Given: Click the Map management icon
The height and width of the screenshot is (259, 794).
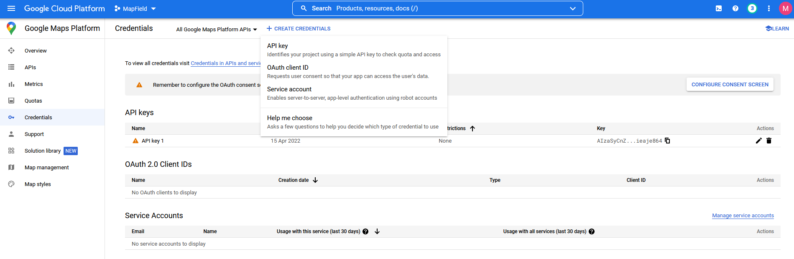Looking at the screenshot, I should coord(11,167).
